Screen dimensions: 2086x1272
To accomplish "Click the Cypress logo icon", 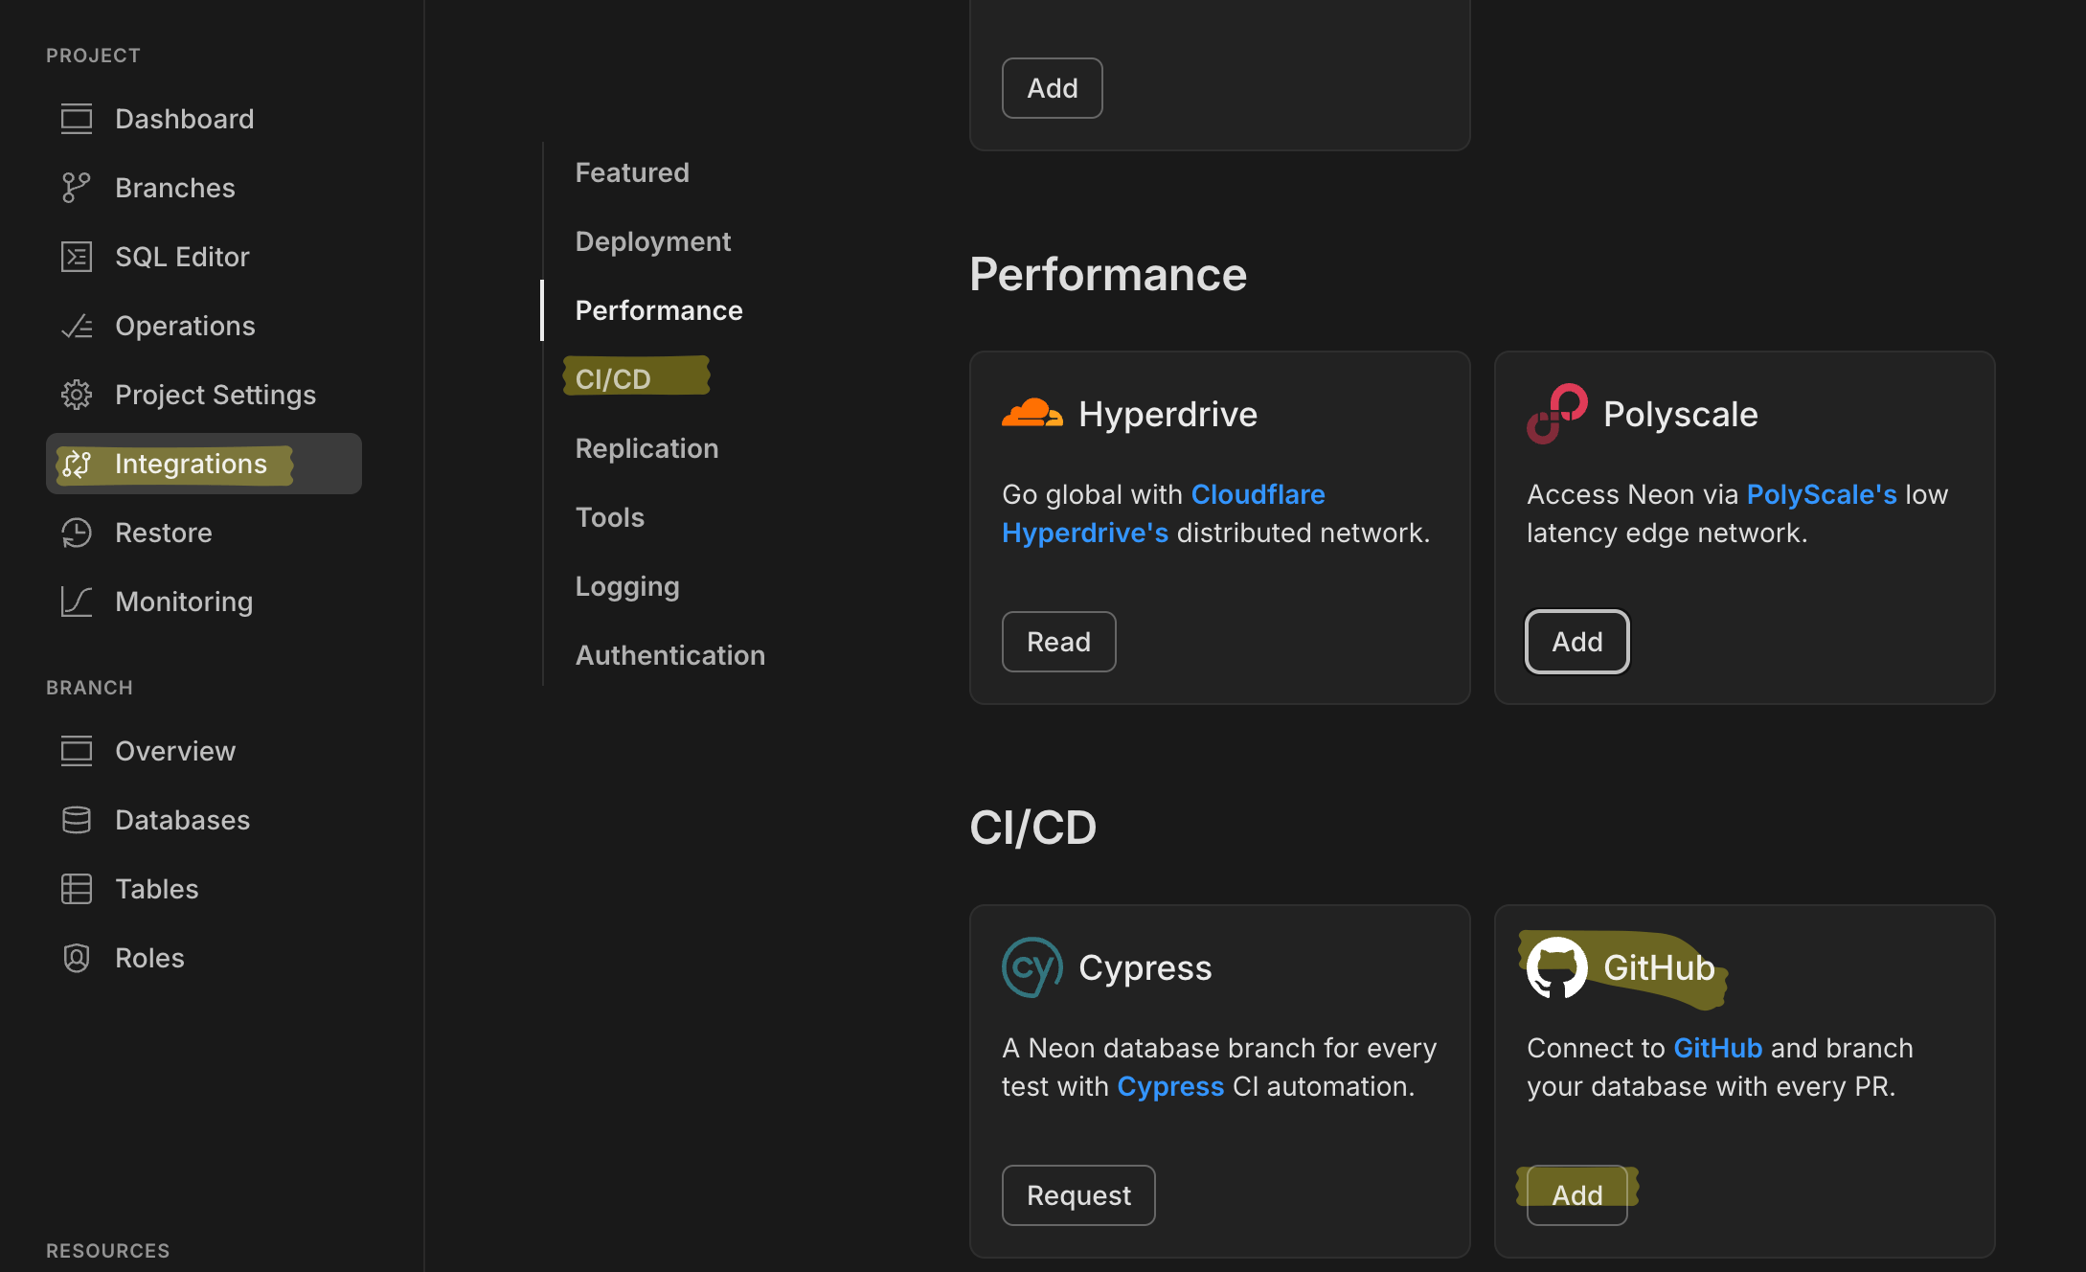I will point(1032,967).
